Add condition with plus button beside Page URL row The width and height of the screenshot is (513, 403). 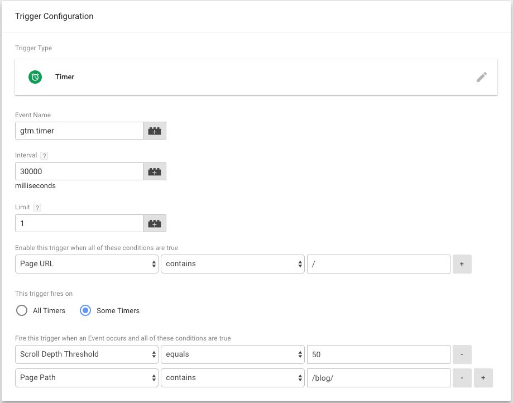462,264
